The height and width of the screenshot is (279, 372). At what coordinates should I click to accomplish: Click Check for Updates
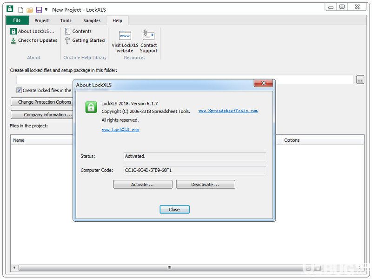coord(33,40)
